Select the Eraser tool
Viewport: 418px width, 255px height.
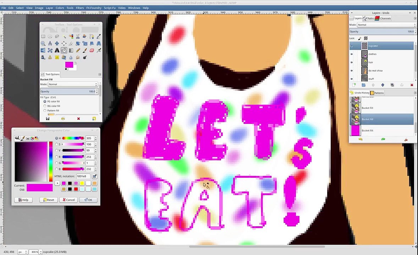tap(92, 50)
